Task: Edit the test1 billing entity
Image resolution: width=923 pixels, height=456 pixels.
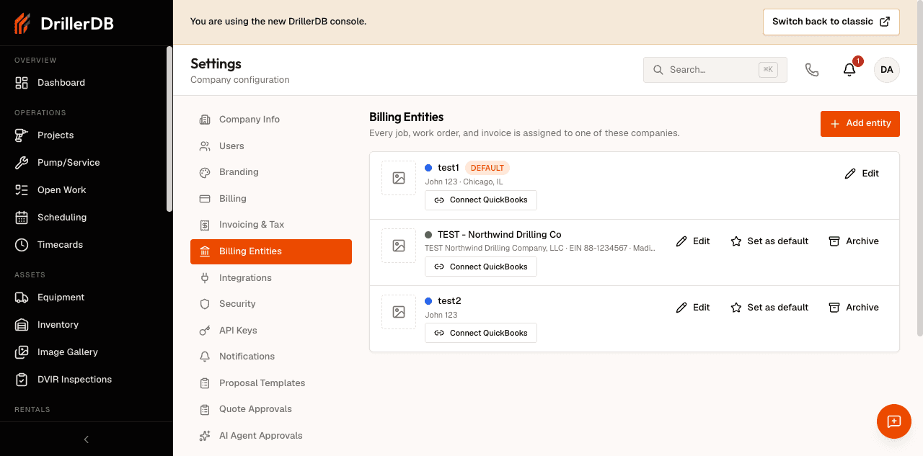Action: [x=862, y=174]
